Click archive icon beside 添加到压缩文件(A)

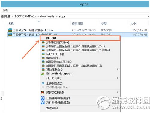click(43, 42)
